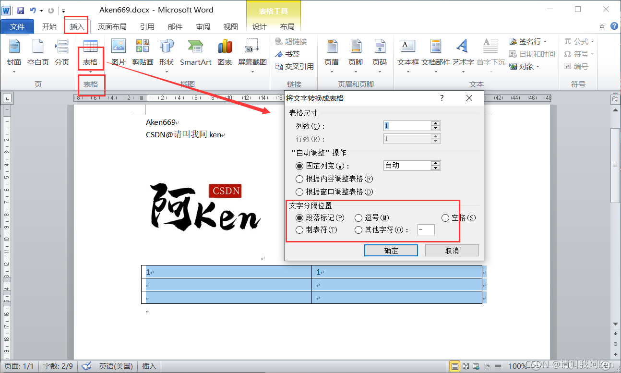The image size is (621, 373).
Task: Switch to Mailings (邮件) tab
Action: click(x=175, y=26)
